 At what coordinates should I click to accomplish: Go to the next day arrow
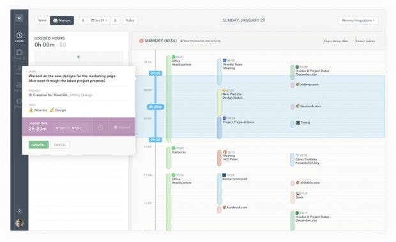pyautogui.click(x=115, y=20)
